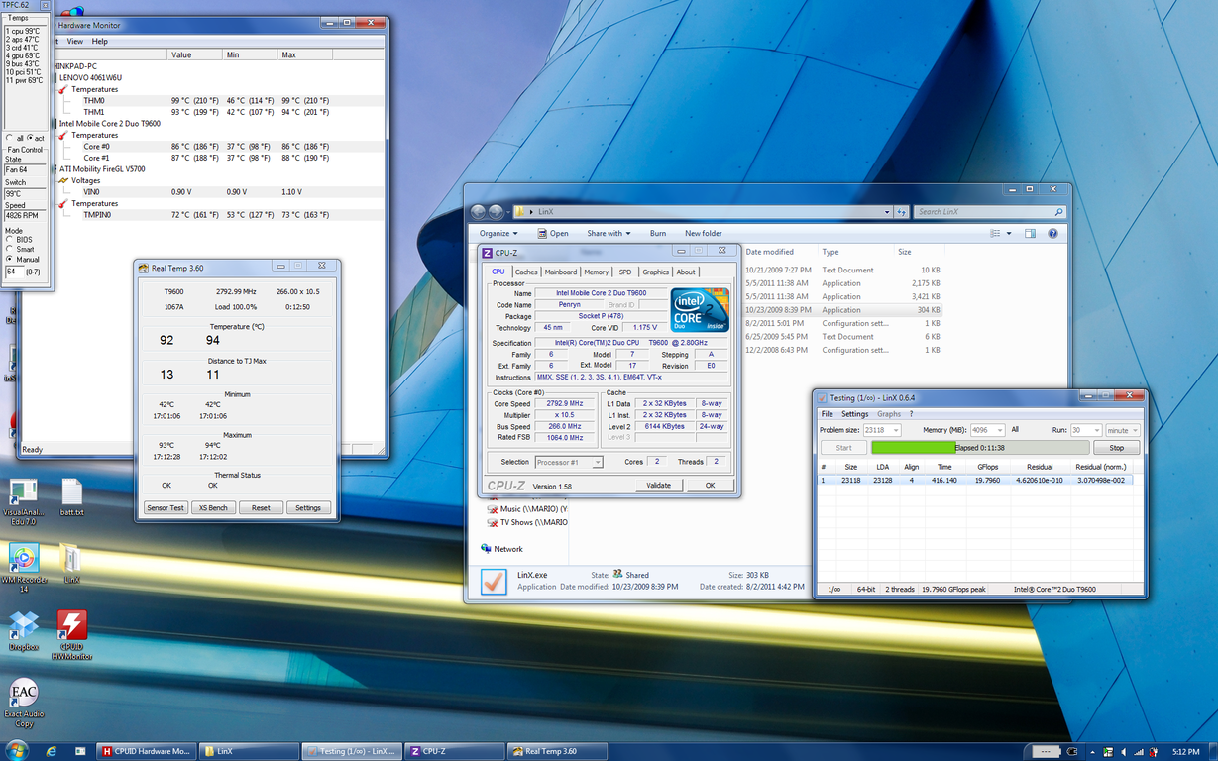Open the Help menu in Hardware Monitor
This screenshot has width=1218, height=761.
pos(100,42)
